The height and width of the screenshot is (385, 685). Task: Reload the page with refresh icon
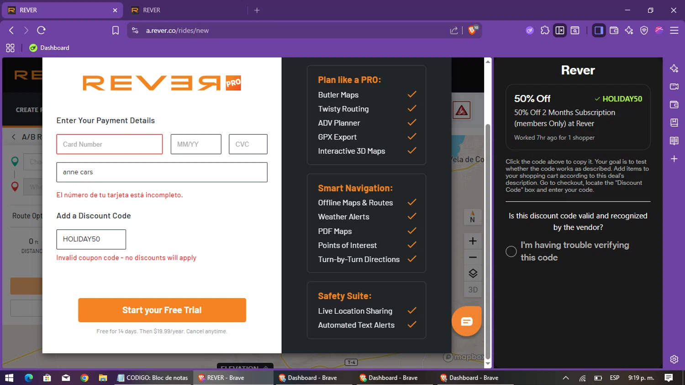(41, 30)
